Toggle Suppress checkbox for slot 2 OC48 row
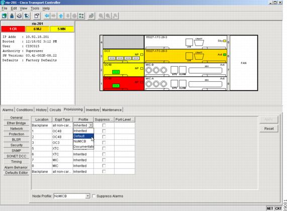Image resolution: width=287 pixels, height=211 pixels. [104, 137]
